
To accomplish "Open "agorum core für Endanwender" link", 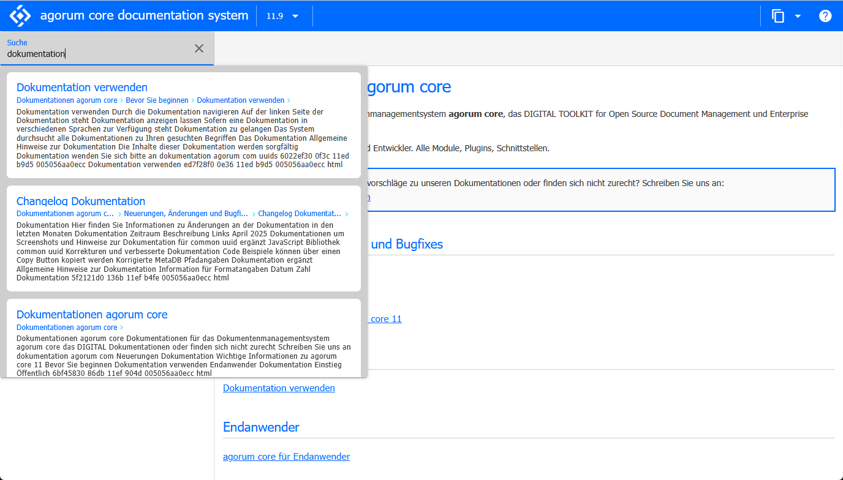I will coord(286,456).
